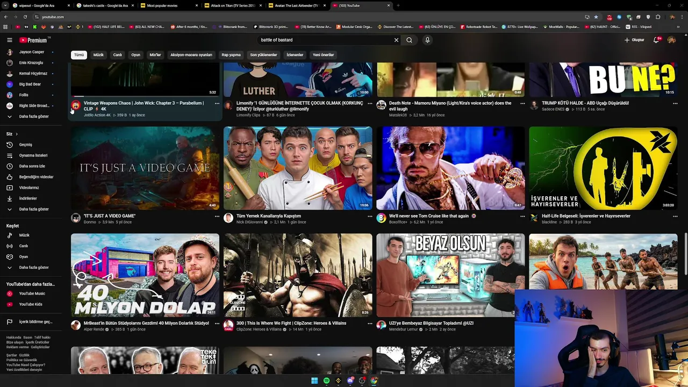Expand the Siz section chevron
This screenshot has width=688, height=387.
point(17,134)
